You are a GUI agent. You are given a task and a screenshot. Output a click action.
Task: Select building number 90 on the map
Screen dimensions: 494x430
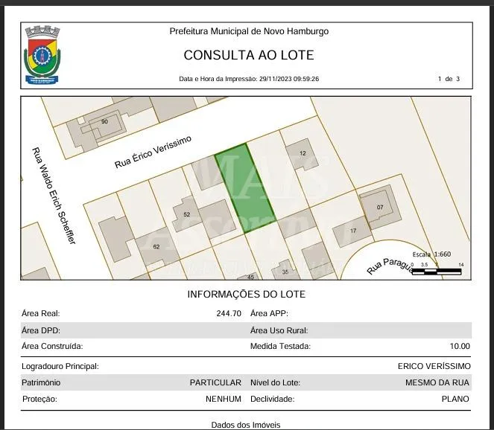[x=104, y=121]
